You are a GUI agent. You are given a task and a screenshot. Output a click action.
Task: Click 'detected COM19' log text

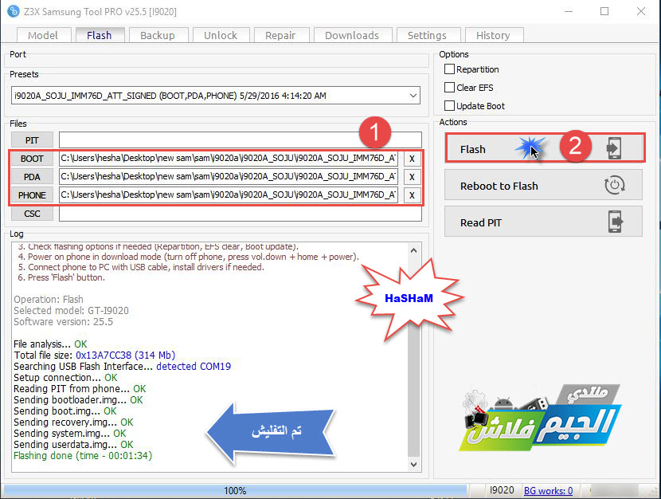click(x=194, y=366)
